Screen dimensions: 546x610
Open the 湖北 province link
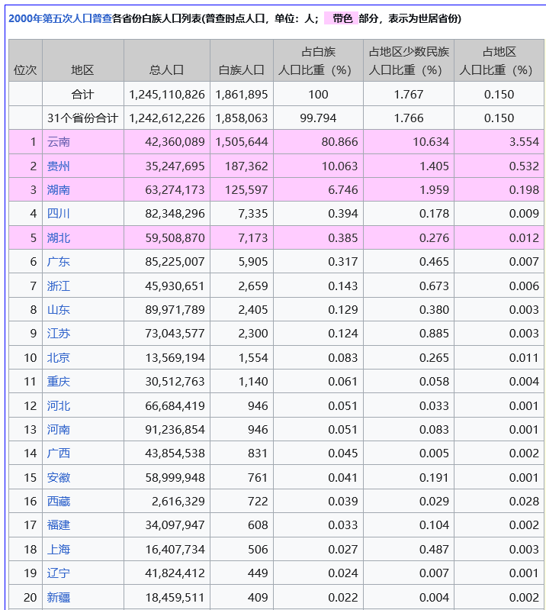pos(58,237)
